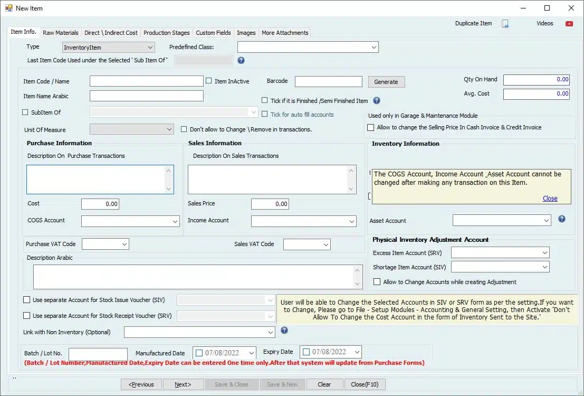Screen dimensions: 584x396
Task: Switch to the Item Info. tab
Action: point(23,32)
